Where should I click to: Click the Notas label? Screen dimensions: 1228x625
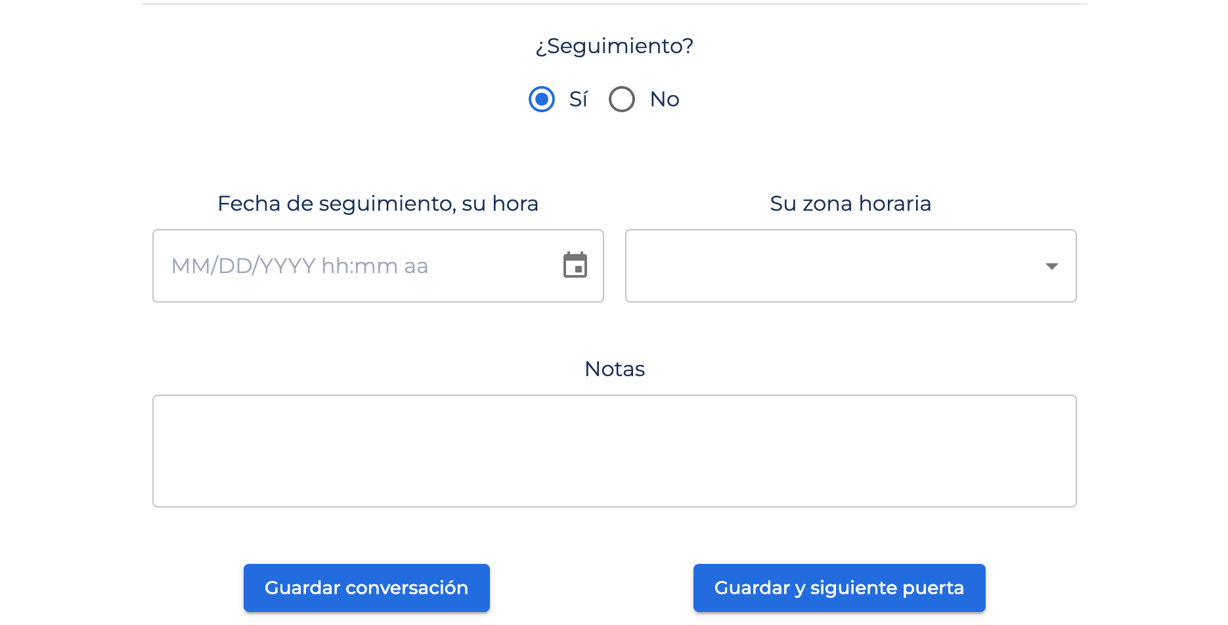615,369
